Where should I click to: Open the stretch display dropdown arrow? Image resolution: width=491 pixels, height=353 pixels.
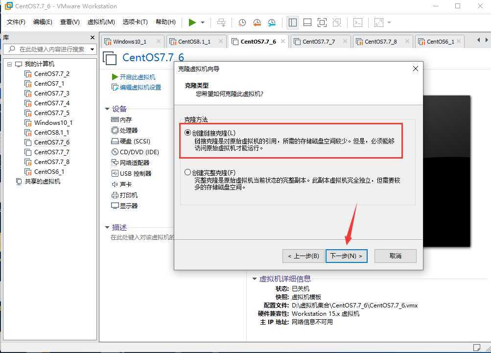click(389, 22)
